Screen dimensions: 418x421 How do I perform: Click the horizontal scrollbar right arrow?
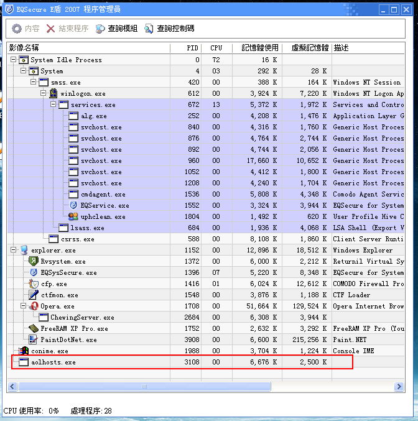(x=399, y=386)
